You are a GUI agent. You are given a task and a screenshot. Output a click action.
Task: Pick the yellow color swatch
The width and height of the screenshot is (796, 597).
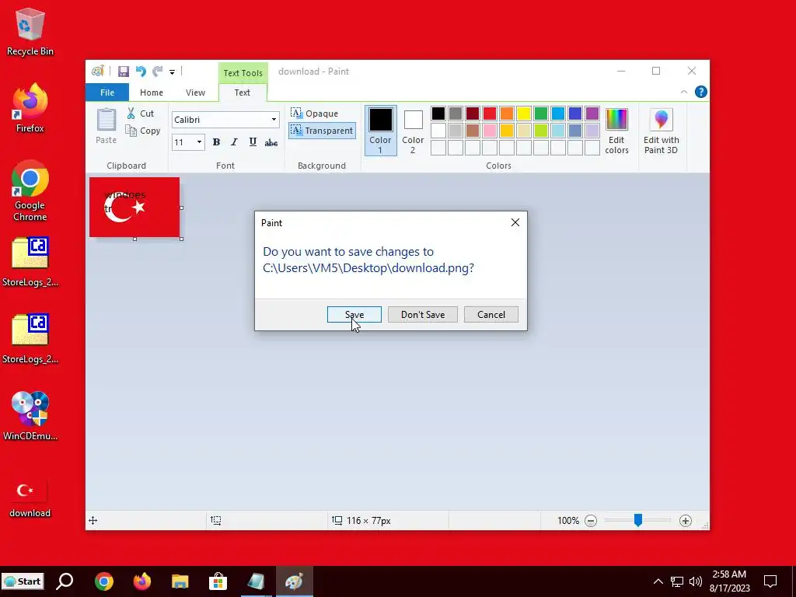pyautogui.click(x=523, y=113)
